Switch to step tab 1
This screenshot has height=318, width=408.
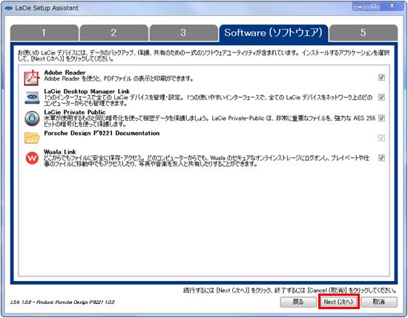coord(44,33)
